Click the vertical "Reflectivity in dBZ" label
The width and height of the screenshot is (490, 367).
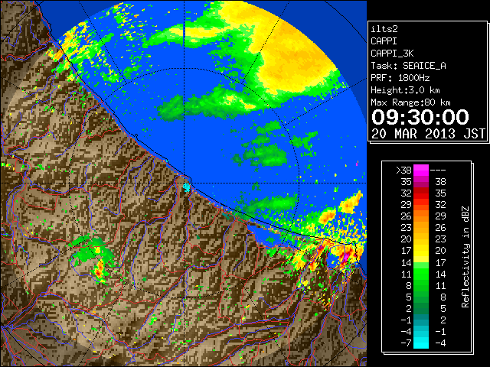(465, 257)
